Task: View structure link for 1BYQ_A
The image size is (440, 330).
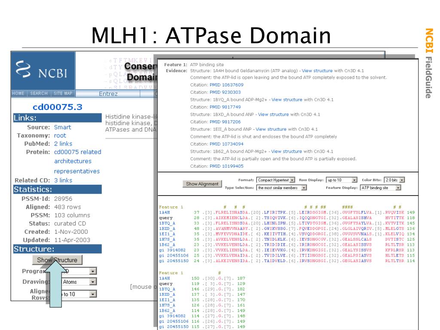Action: tap(287, 100)
